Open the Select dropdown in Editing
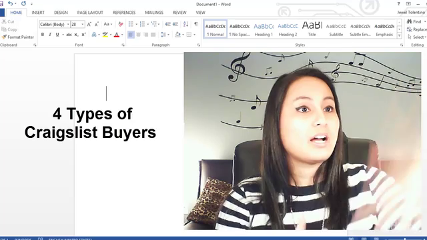427x240 pixels. 417,37
